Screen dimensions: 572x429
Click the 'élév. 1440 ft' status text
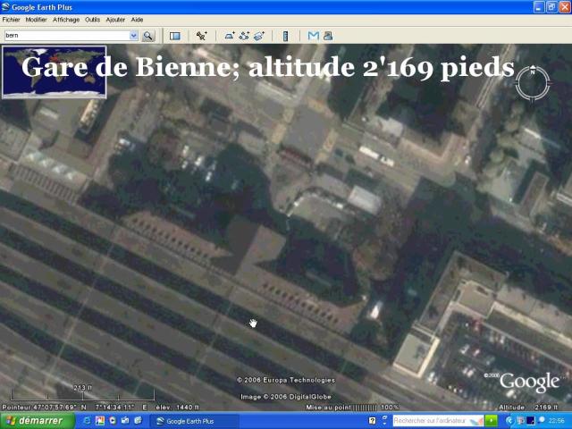tap(177, 408)
